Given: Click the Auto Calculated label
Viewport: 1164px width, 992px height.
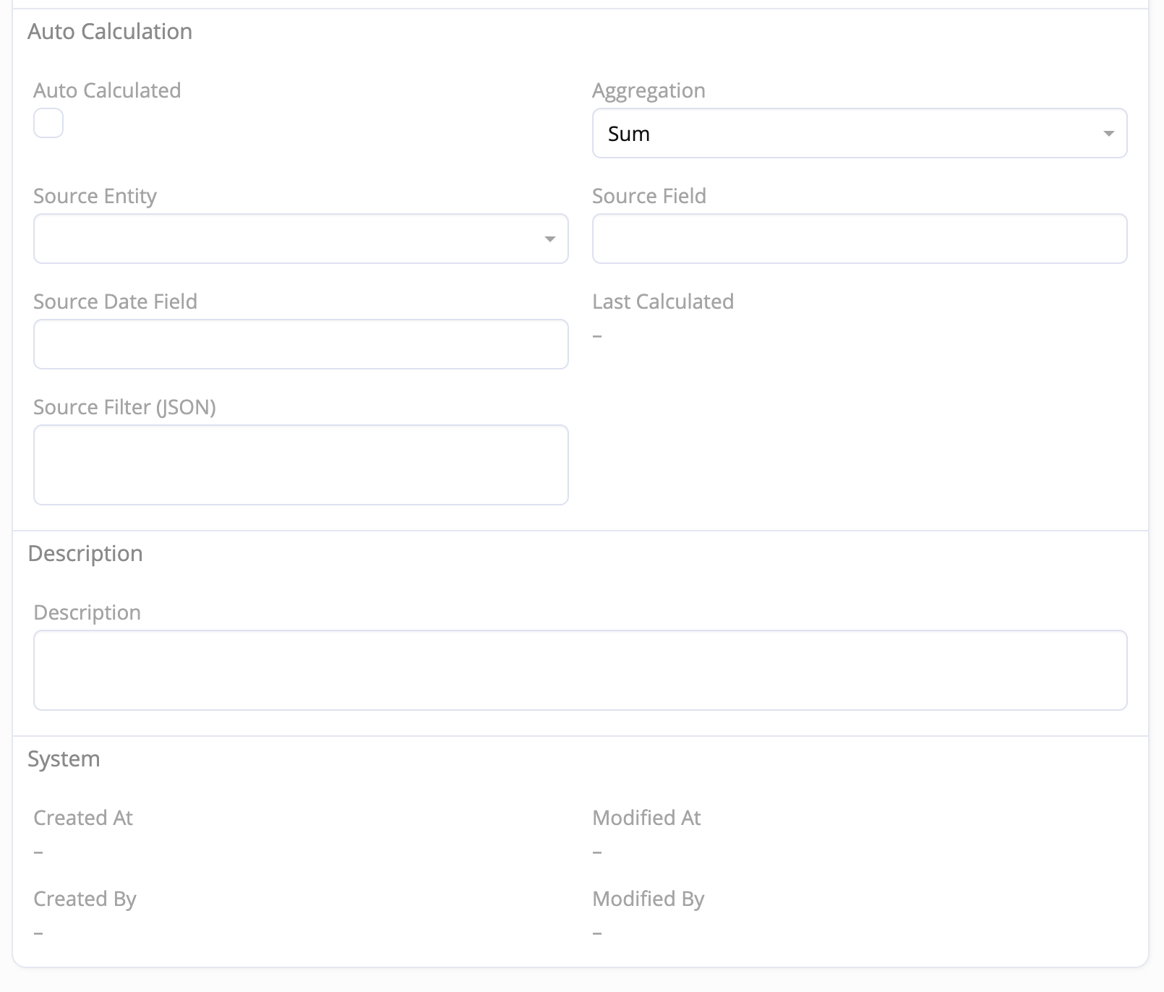Looking at the screenshot, I should [107, 90].
